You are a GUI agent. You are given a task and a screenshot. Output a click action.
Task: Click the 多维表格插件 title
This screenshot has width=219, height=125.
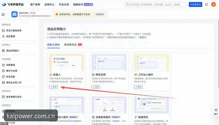pyautogui.click(x=103, y=117)
